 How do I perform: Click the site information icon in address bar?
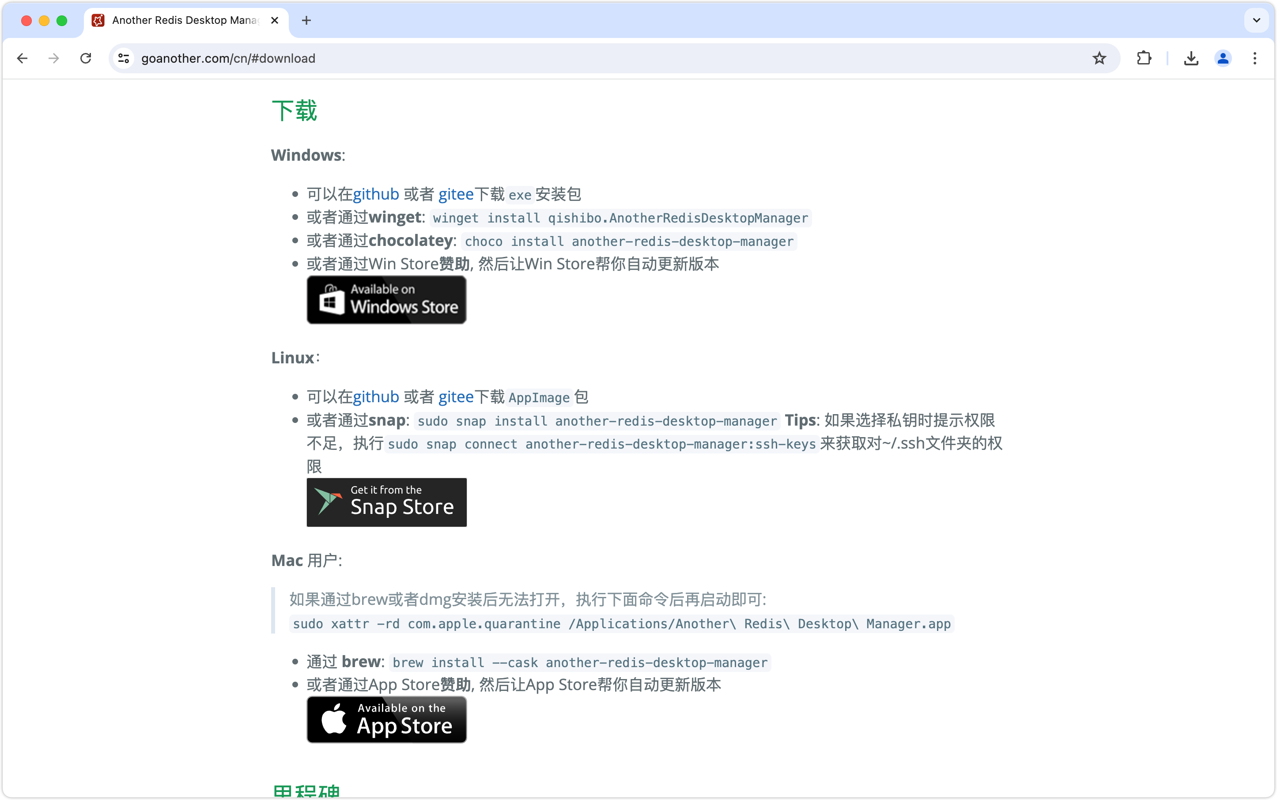[123, 58]
